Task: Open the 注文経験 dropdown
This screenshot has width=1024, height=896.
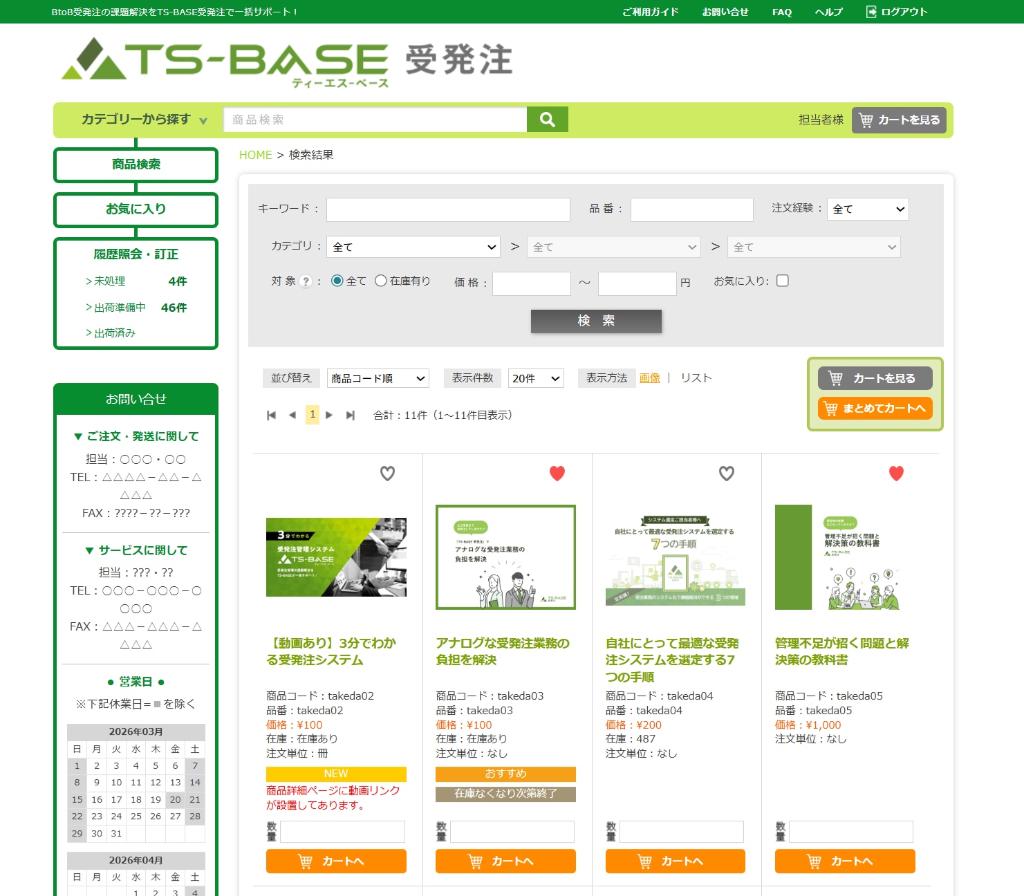Action: coord(867,209)
